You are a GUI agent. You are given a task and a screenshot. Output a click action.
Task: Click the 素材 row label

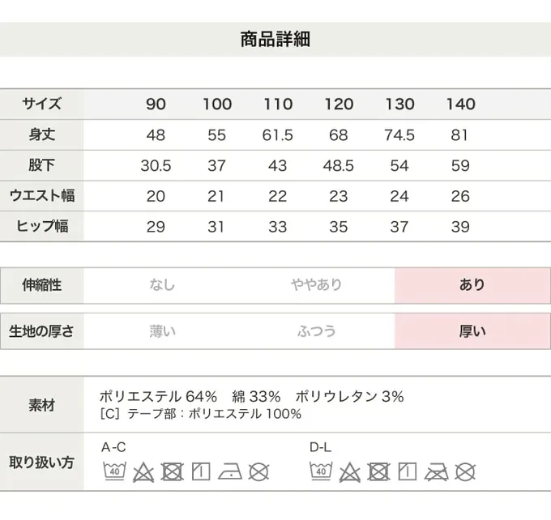click(x=41, y=405)
